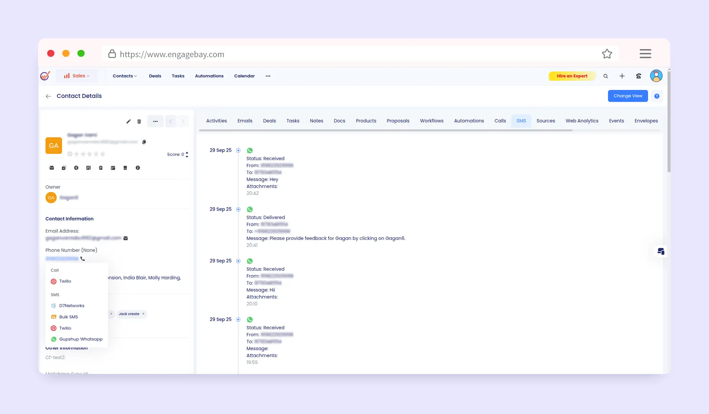Image resolution: width=709 pixels, height=414 pixels.
Task: Open the three-dots more actions on contact
Action: point(155,121)
